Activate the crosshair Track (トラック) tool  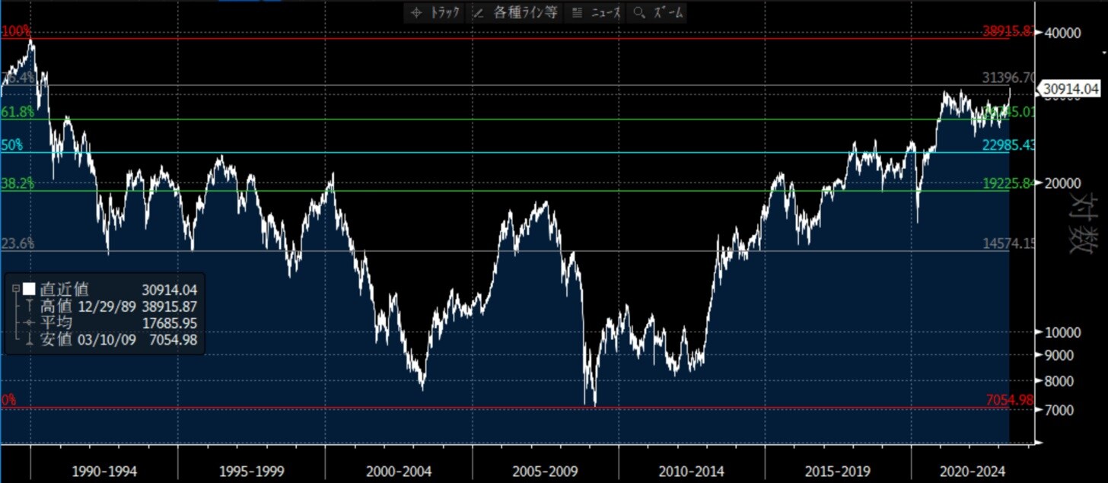(435, 12)
